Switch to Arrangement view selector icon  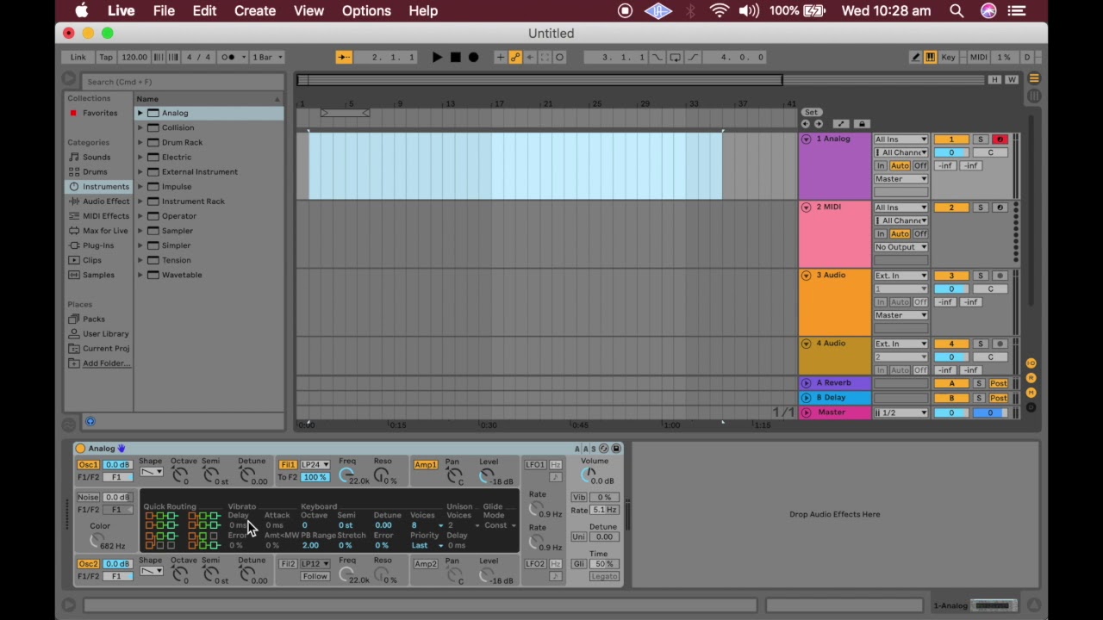[1034, 79]
